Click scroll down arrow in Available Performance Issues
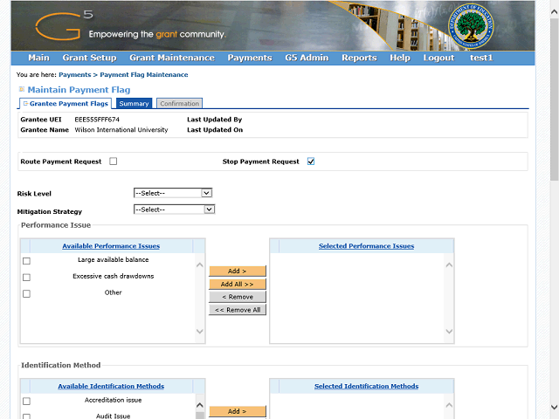The width and height of the screenshot is (559, 419). (x=200, y=332)
